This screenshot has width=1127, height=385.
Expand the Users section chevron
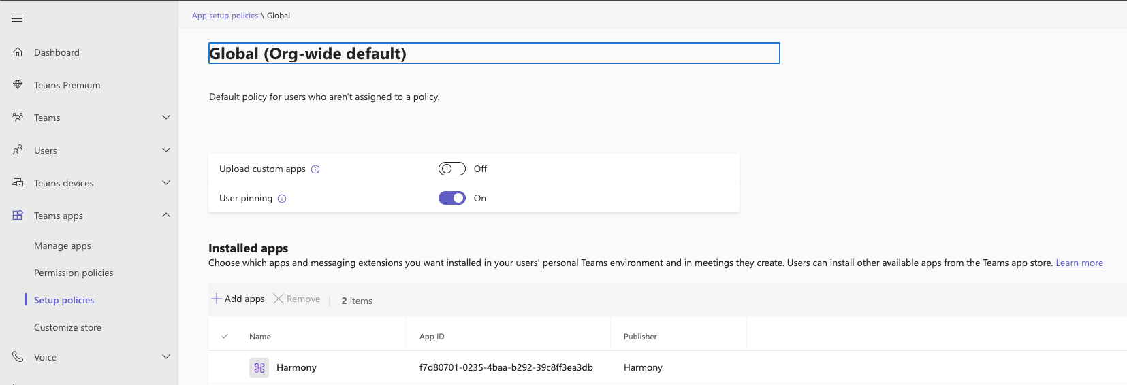[x=166, y=150]
